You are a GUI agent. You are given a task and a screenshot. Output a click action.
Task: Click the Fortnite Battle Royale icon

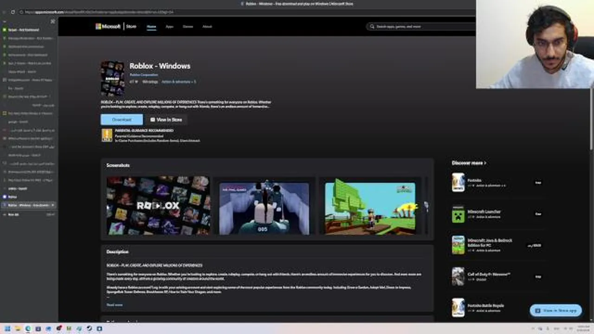pyautogui.click(x=458, y=308)
